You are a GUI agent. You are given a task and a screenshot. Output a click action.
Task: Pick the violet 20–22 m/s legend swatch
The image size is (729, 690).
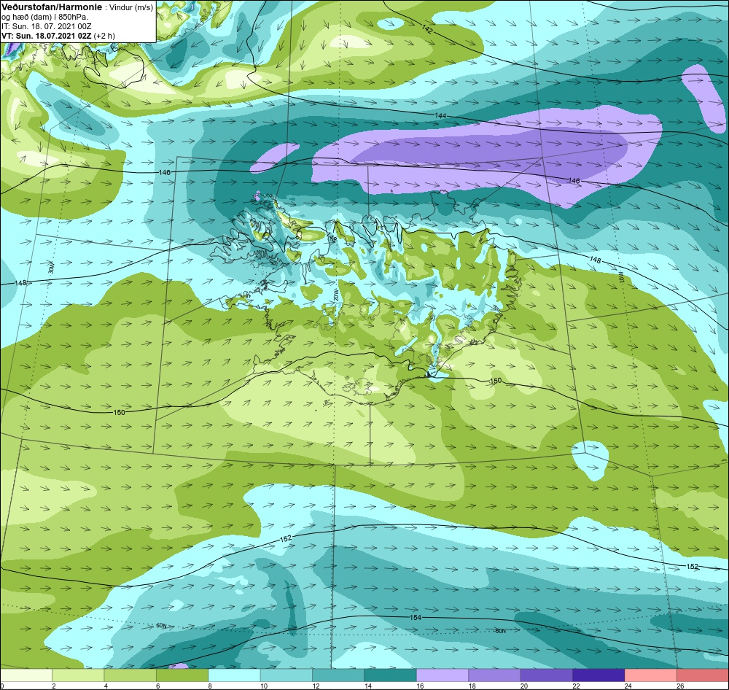pyautogui.click(x=547, y=675)
